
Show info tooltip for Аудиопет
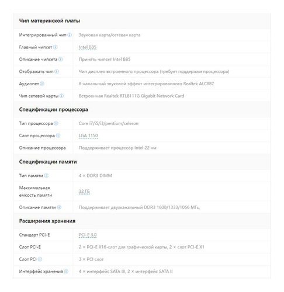point(42,84)
